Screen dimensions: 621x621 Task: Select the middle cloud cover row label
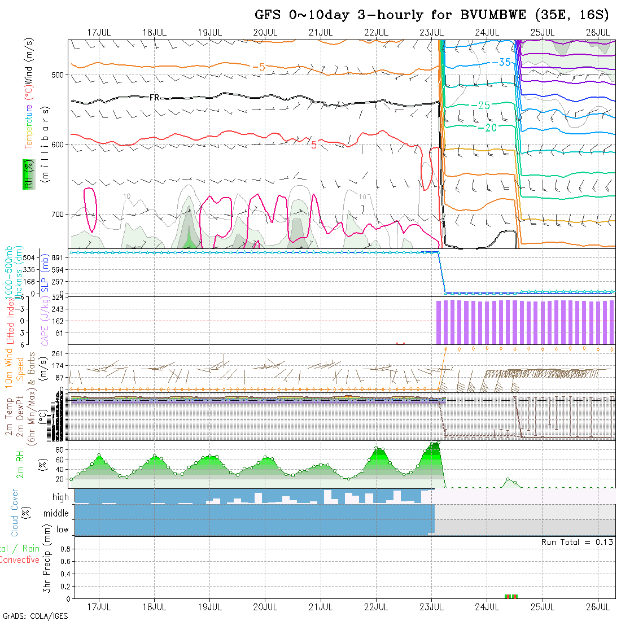[56, 513]
